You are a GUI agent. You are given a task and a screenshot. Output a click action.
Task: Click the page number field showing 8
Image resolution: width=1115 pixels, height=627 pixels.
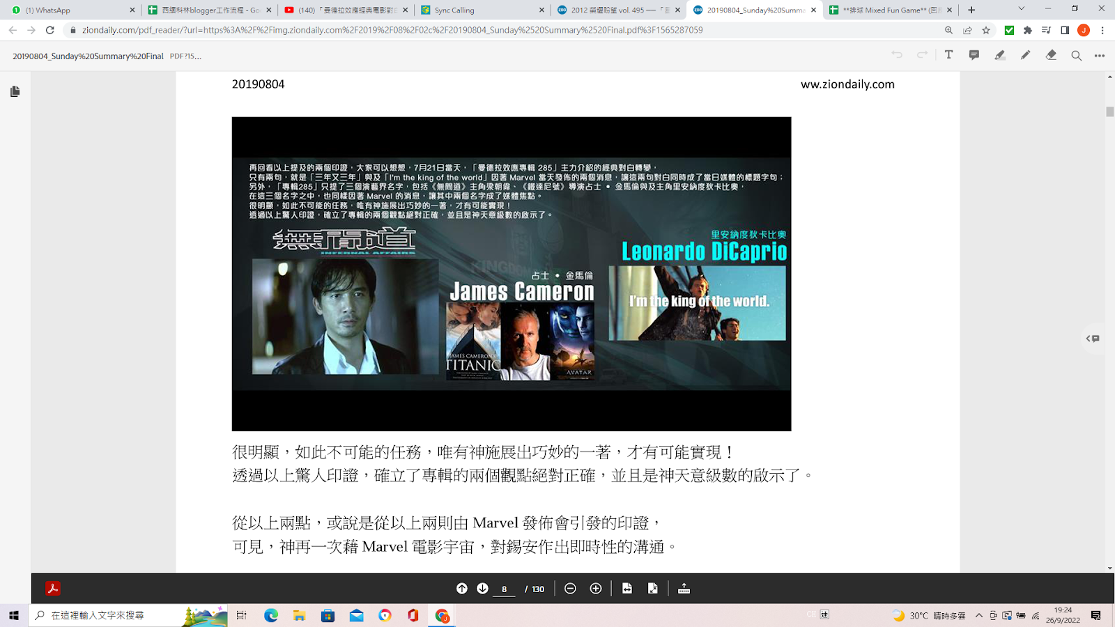[505, 589]
